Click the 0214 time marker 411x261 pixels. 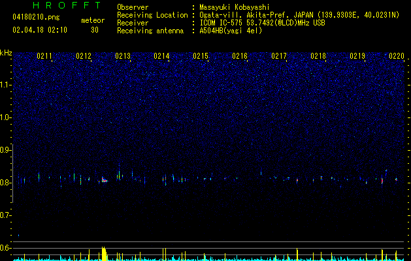162,56
